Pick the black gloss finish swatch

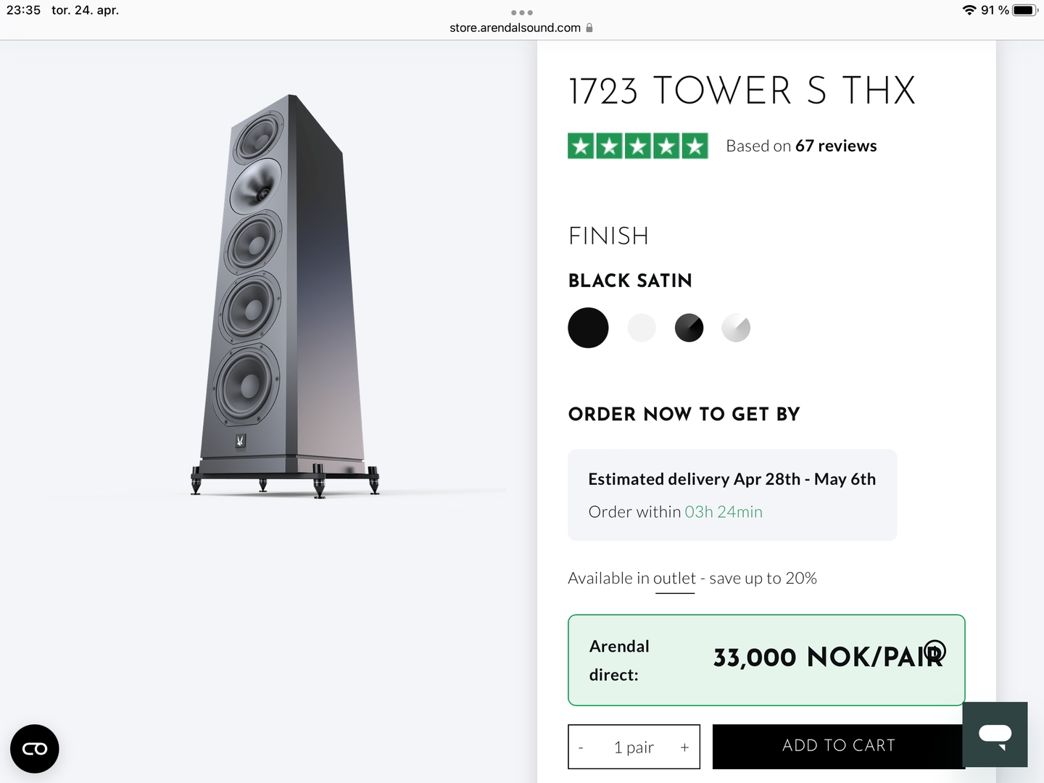point(689,328)
